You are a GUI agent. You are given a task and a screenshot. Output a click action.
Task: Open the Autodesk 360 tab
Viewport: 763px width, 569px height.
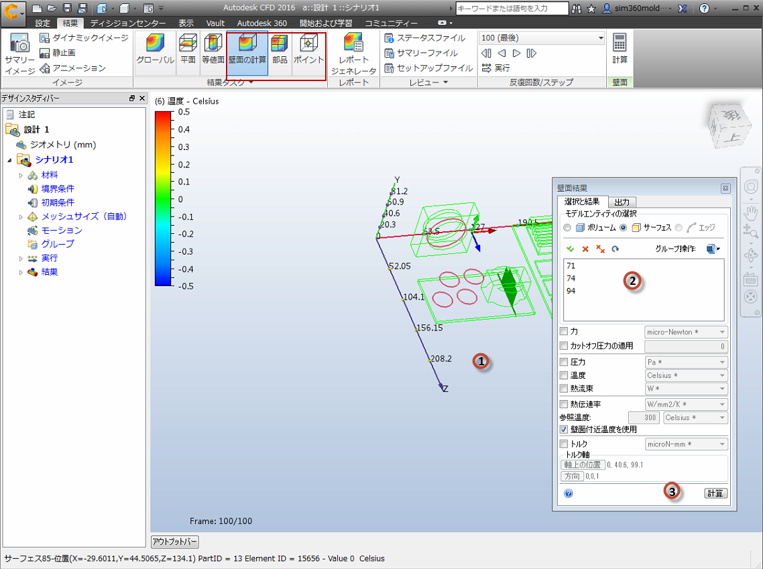[261, 23]
